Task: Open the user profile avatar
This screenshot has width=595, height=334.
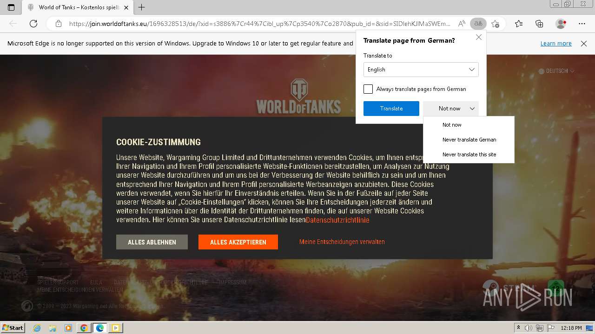Action: tap(561, 24)
